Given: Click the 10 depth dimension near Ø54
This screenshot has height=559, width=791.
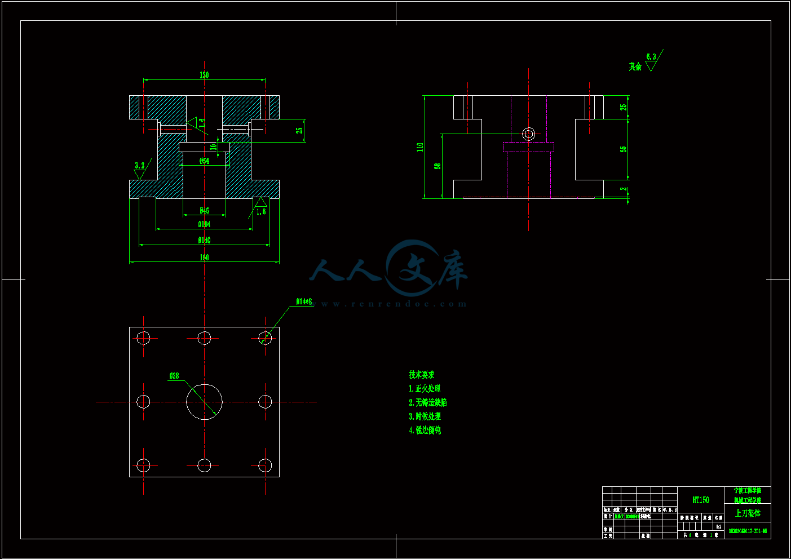Looking at the screenshot, I should pos(214,147).
